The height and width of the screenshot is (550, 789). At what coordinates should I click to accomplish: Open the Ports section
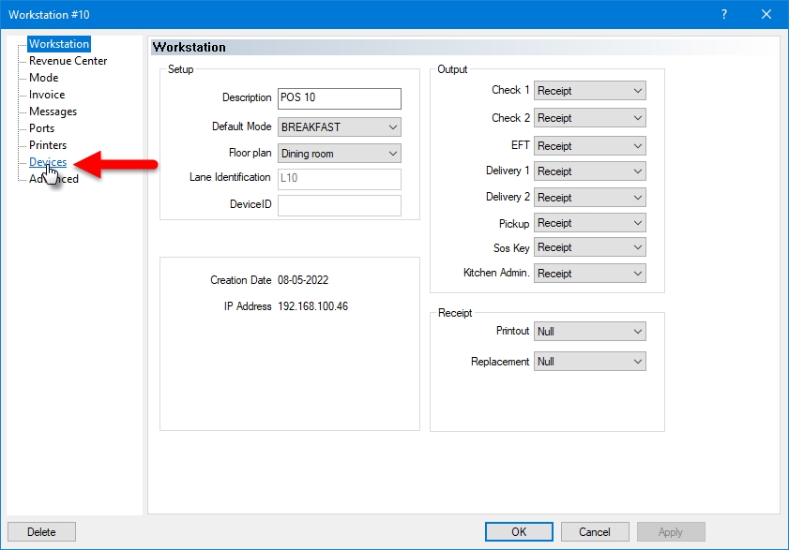(x=41, y=128)
